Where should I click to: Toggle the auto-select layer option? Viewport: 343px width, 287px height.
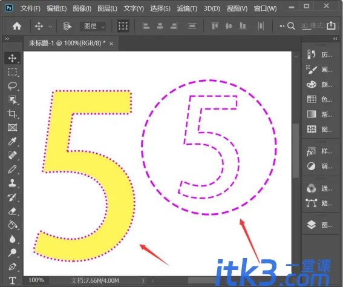pos(67,26)
